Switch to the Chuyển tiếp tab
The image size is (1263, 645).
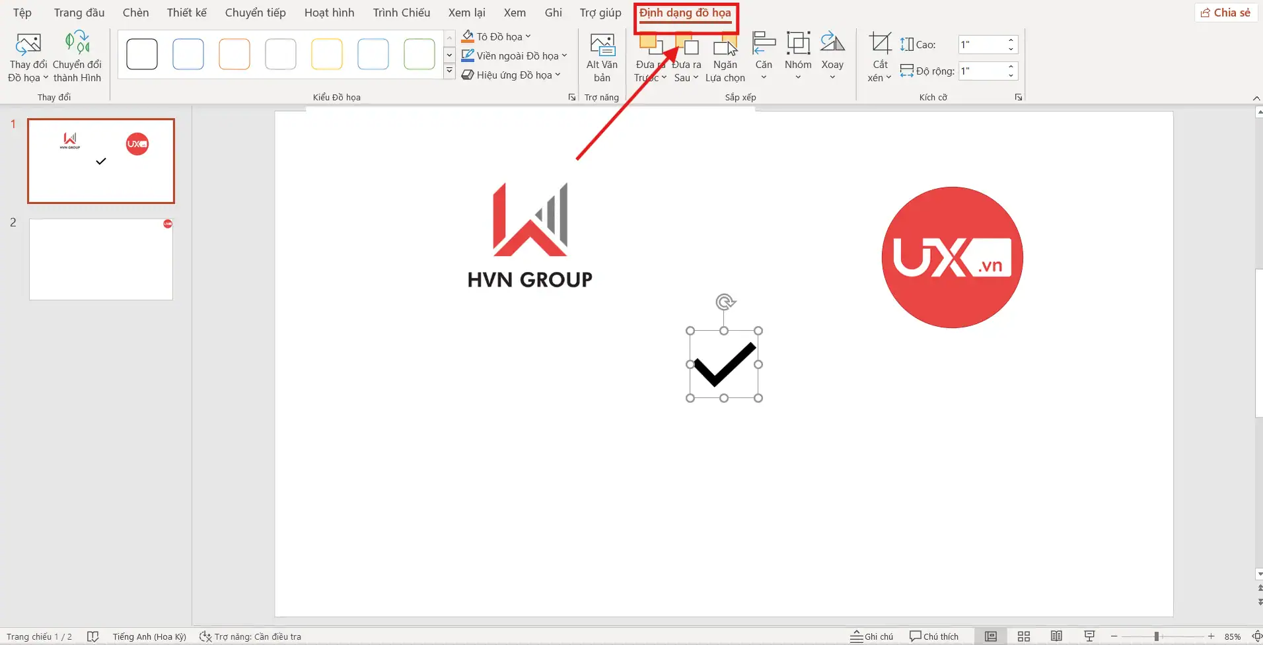pyautogui.click(x=256, y=13)
